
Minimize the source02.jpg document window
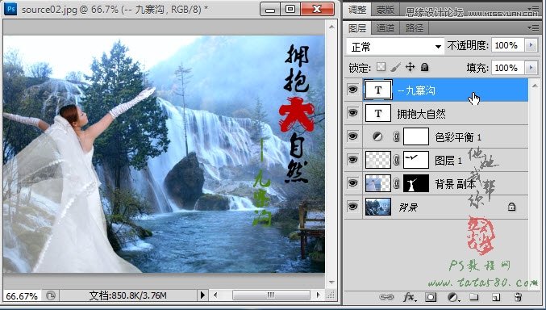pos(270,9)
